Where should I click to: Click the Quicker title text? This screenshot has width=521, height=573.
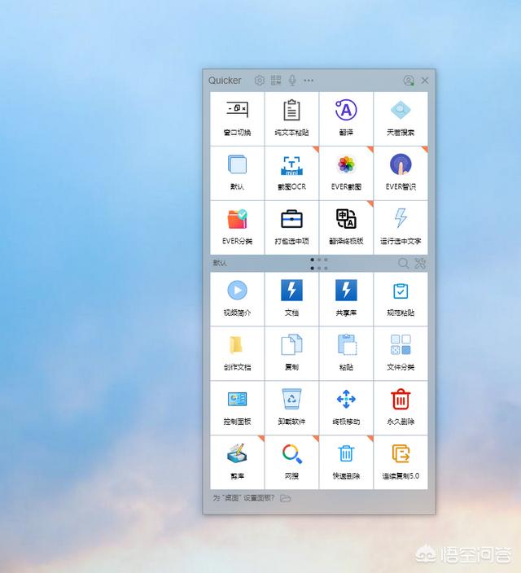point(225,81)
